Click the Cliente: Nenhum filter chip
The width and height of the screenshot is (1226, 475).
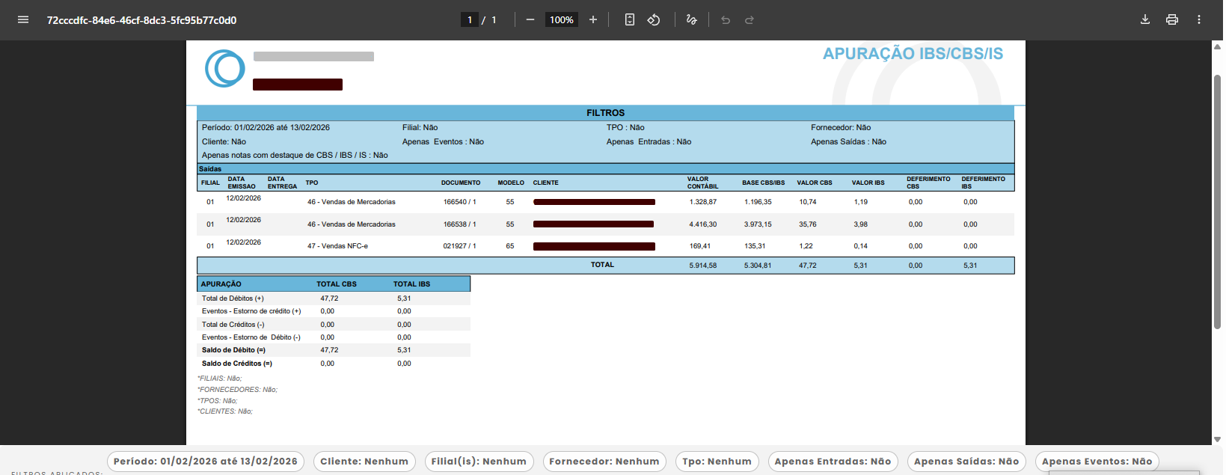[x=364, y=462]
